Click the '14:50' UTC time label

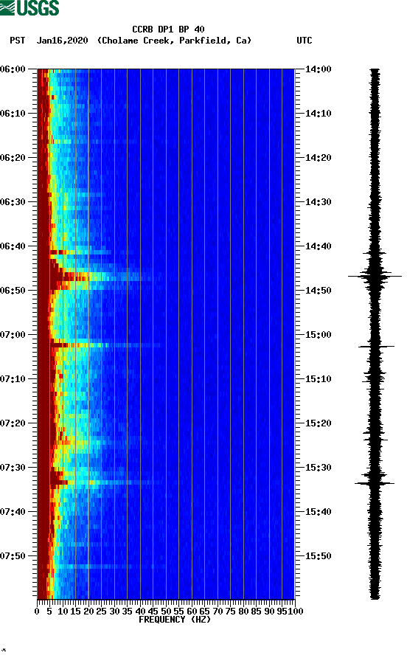pos(319,291)
